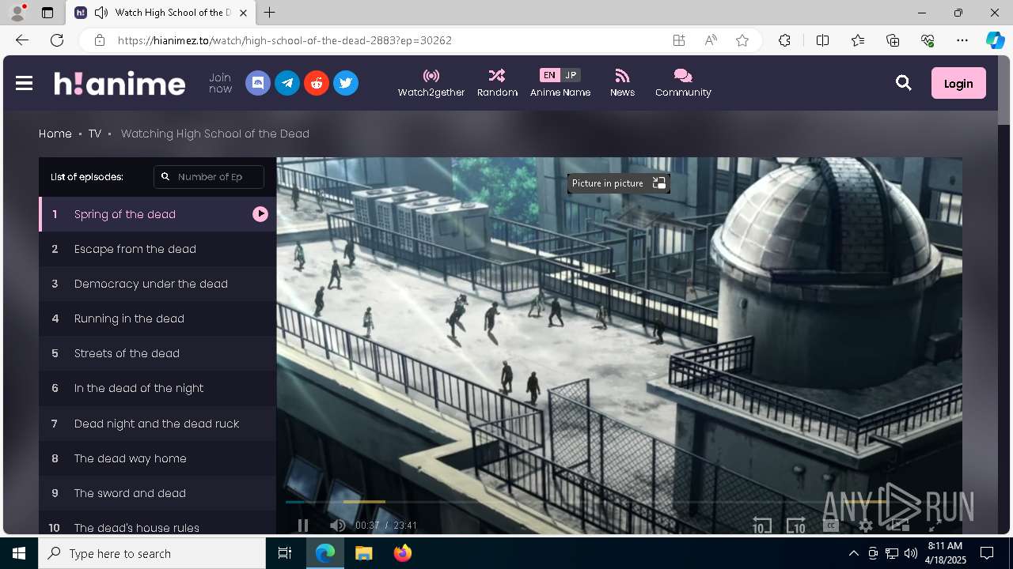Open the Reddit join icon
This screenshot has width=1013, height=569.
(317, 83)
